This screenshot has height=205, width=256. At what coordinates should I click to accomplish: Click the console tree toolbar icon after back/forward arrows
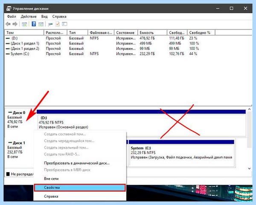click(24, 24)
